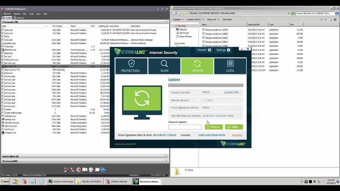The width and height of the screenshot is (340, 191).
Task: Open SecuraLive Firewall panel
Action: (204, 50)
